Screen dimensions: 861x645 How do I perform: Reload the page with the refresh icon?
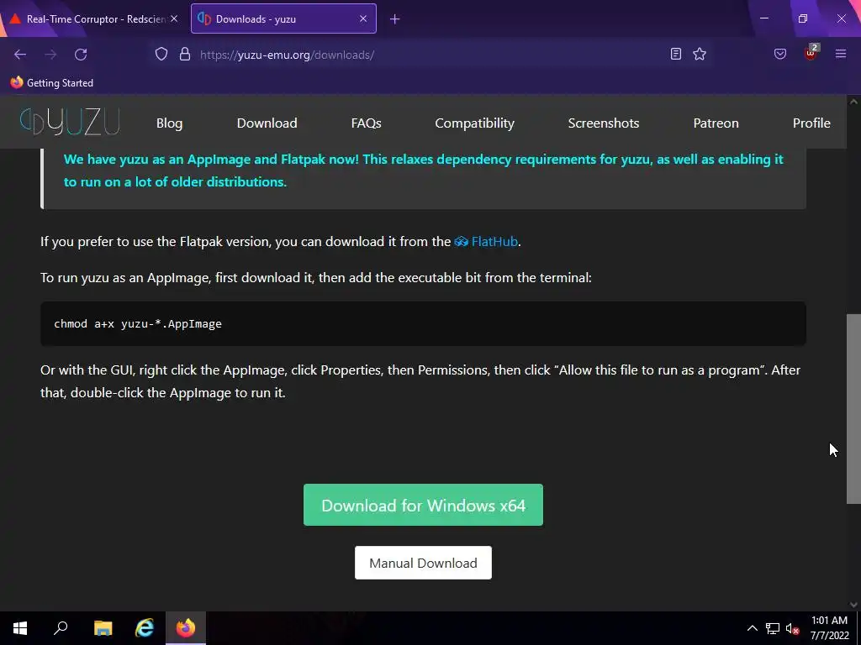pos(81,55)
